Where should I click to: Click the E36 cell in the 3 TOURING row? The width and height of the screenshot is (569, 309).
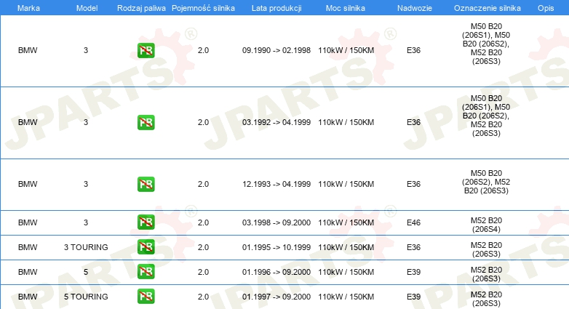point(414,247)
